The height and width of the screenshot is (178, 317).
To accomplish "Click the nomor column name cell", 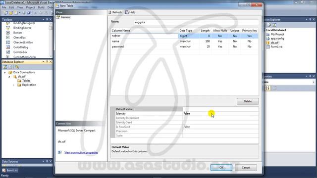I will coord(144,36).
